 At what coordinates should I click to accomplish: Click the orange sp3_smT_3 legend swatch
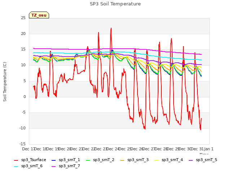122,160
